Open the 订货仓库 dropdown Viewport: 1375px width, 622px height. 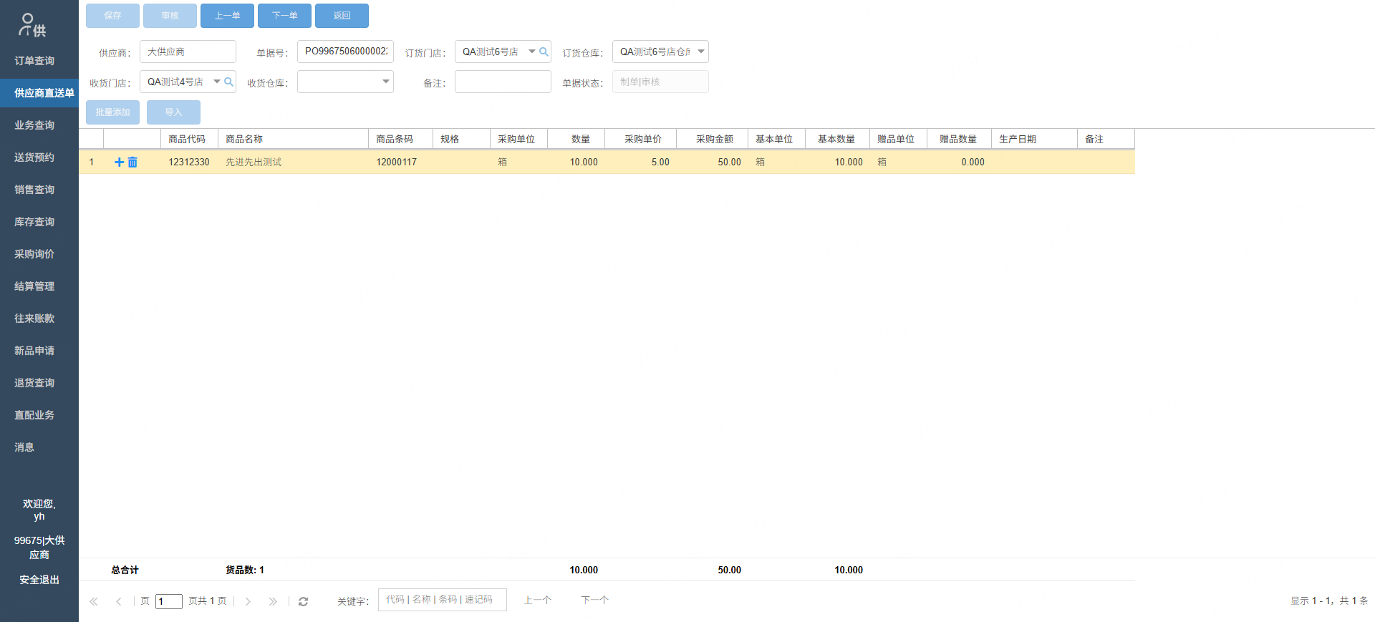click(x=701, y=52)
